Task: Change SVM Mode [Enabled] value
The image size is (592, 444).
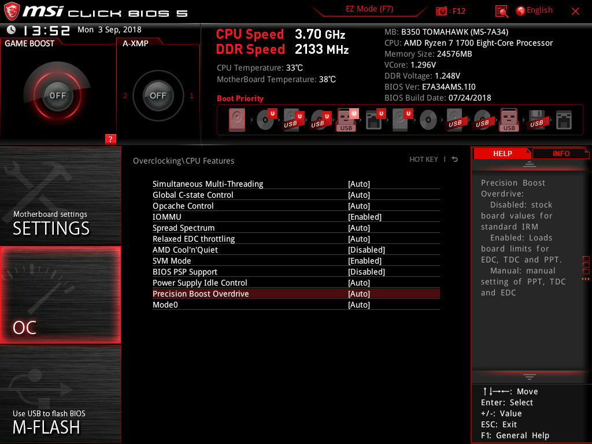Action: coord(365,261)
